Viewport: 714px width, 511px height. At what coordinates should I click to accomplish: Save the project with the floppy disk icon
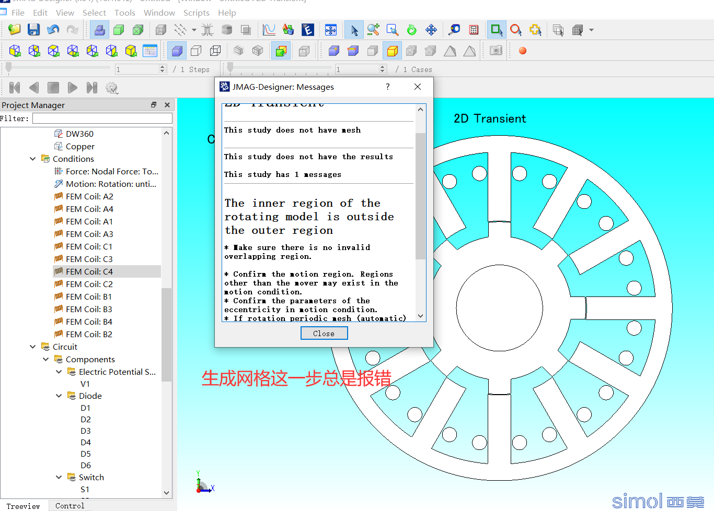point(34,30)
